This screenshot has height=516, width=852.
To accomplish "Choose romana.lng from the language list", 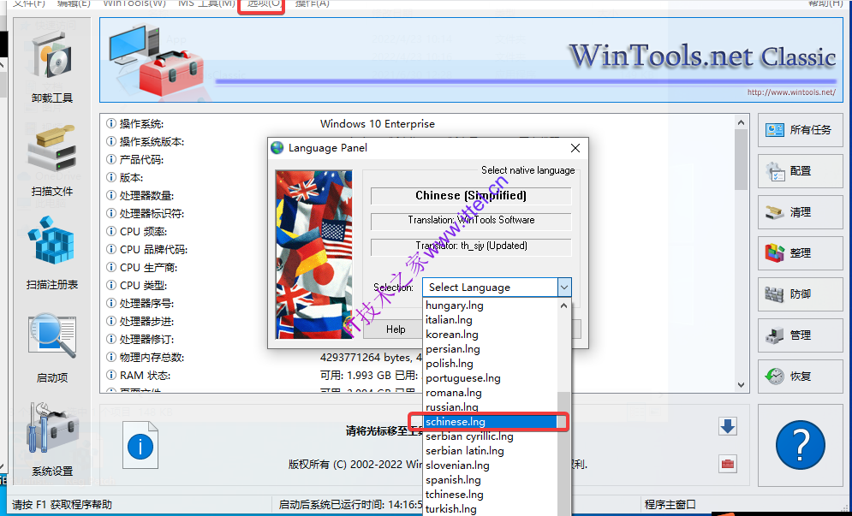I will [491, 393].
